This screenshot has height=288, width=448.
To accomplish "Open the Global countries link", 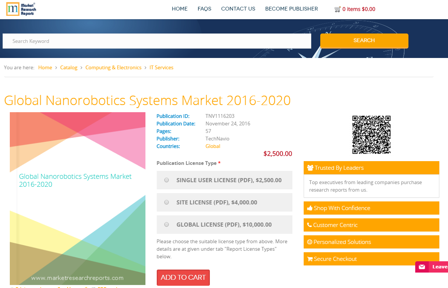I will click(213, 146).
